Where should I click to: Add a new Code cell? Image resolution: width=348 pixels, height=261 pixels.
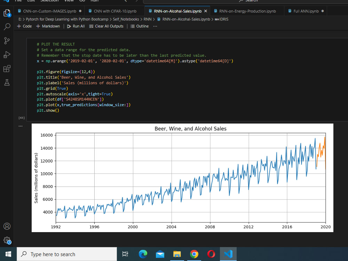tap(24, 26)
